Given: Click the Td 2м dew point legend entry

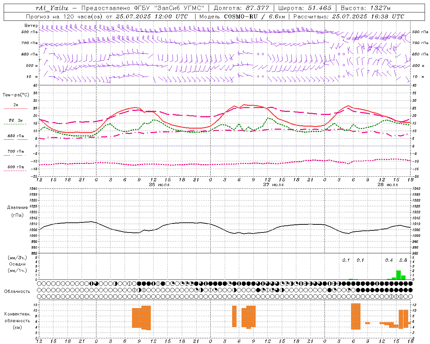Looking at the screenshot, I should click(16, 120).
